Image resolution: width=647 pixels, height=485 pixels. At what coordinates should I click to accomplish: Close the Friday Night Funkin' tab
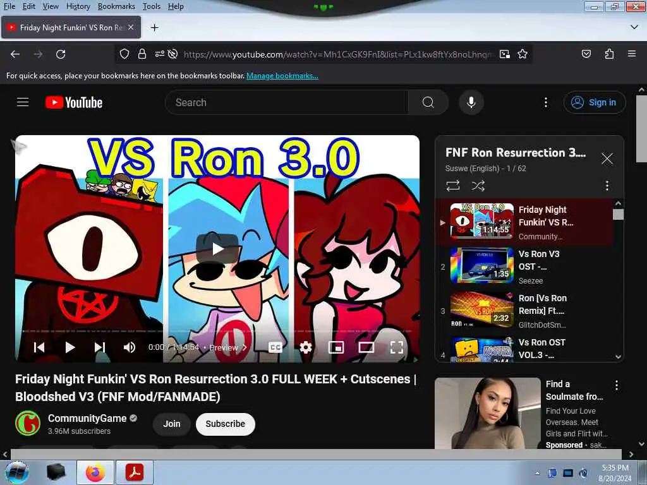tap(131, 27)
